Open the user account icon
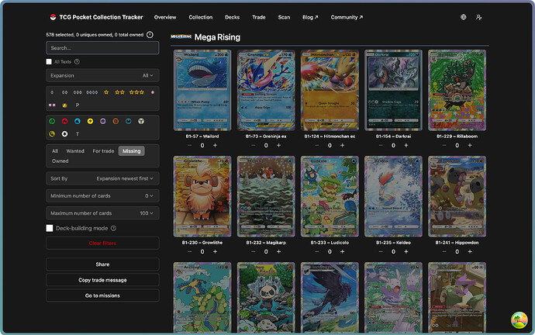The image size is (535, 335). [x=478, y=17]
